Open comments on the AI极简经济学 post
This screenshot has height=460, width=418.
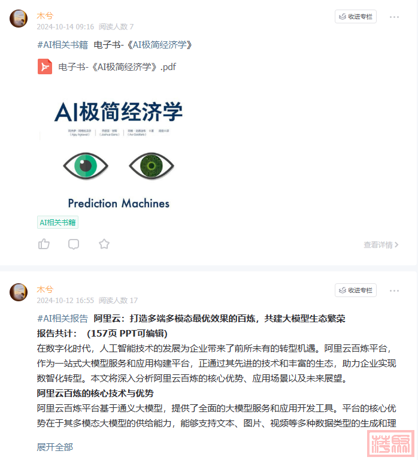click(74, 244)
